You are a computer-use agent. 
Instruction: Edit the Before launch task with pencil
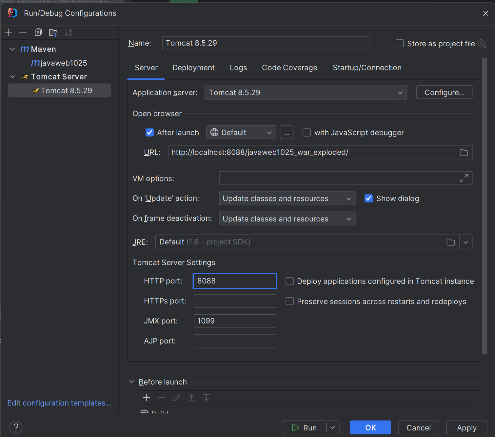tap(176, 398)
